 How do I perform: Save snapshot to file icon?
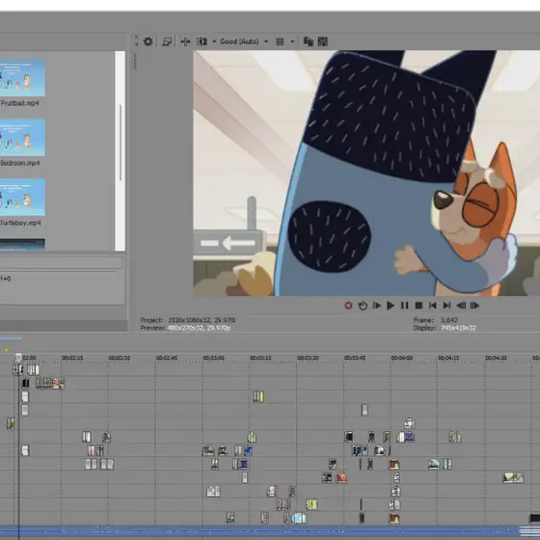coord(323,41)
